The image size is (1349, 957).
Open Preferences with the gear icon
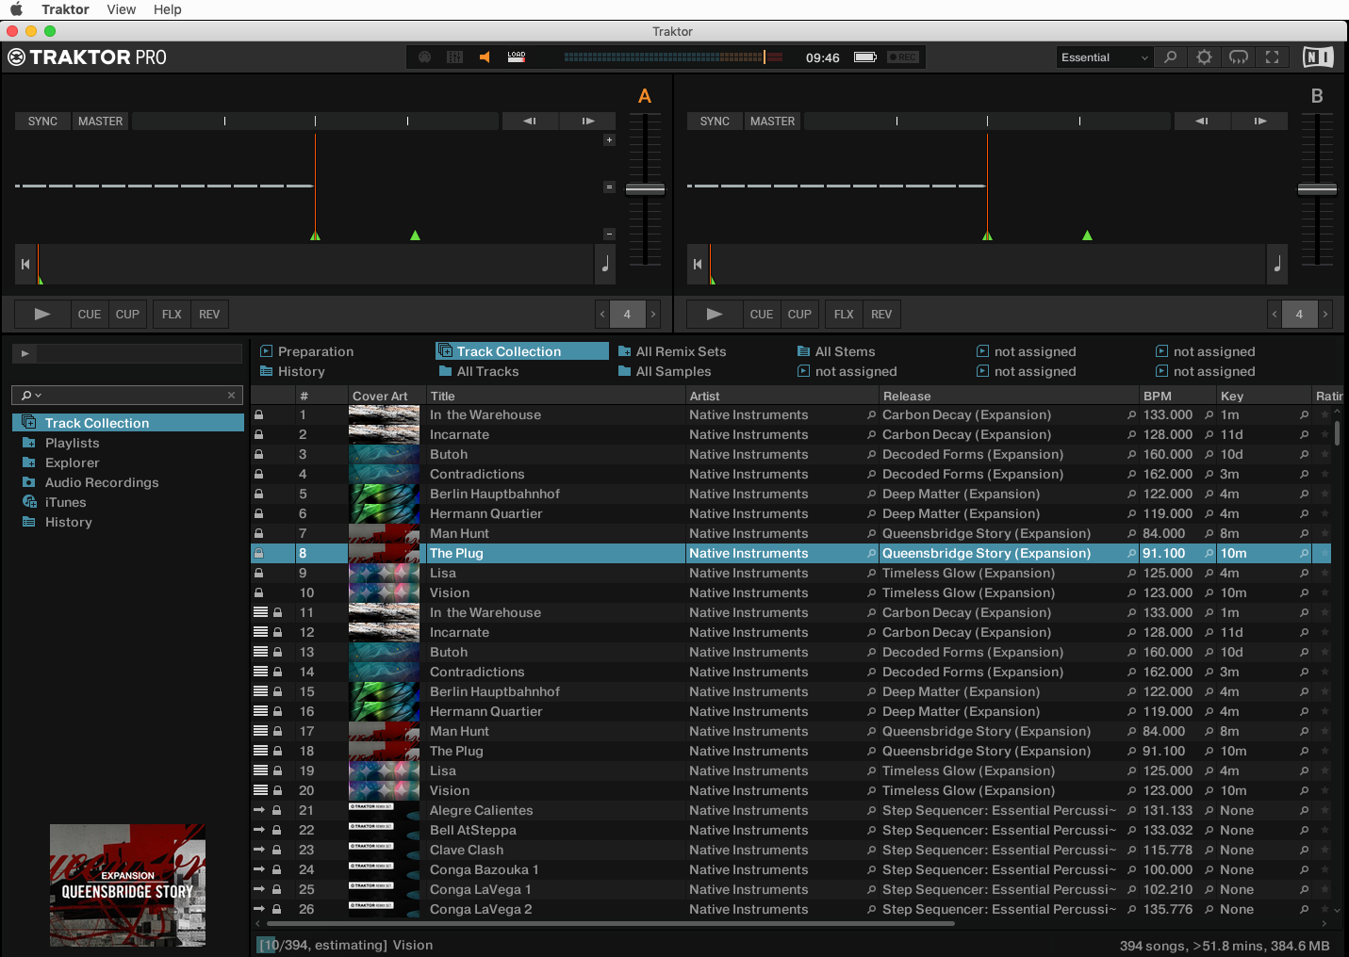coord(1205,57)
